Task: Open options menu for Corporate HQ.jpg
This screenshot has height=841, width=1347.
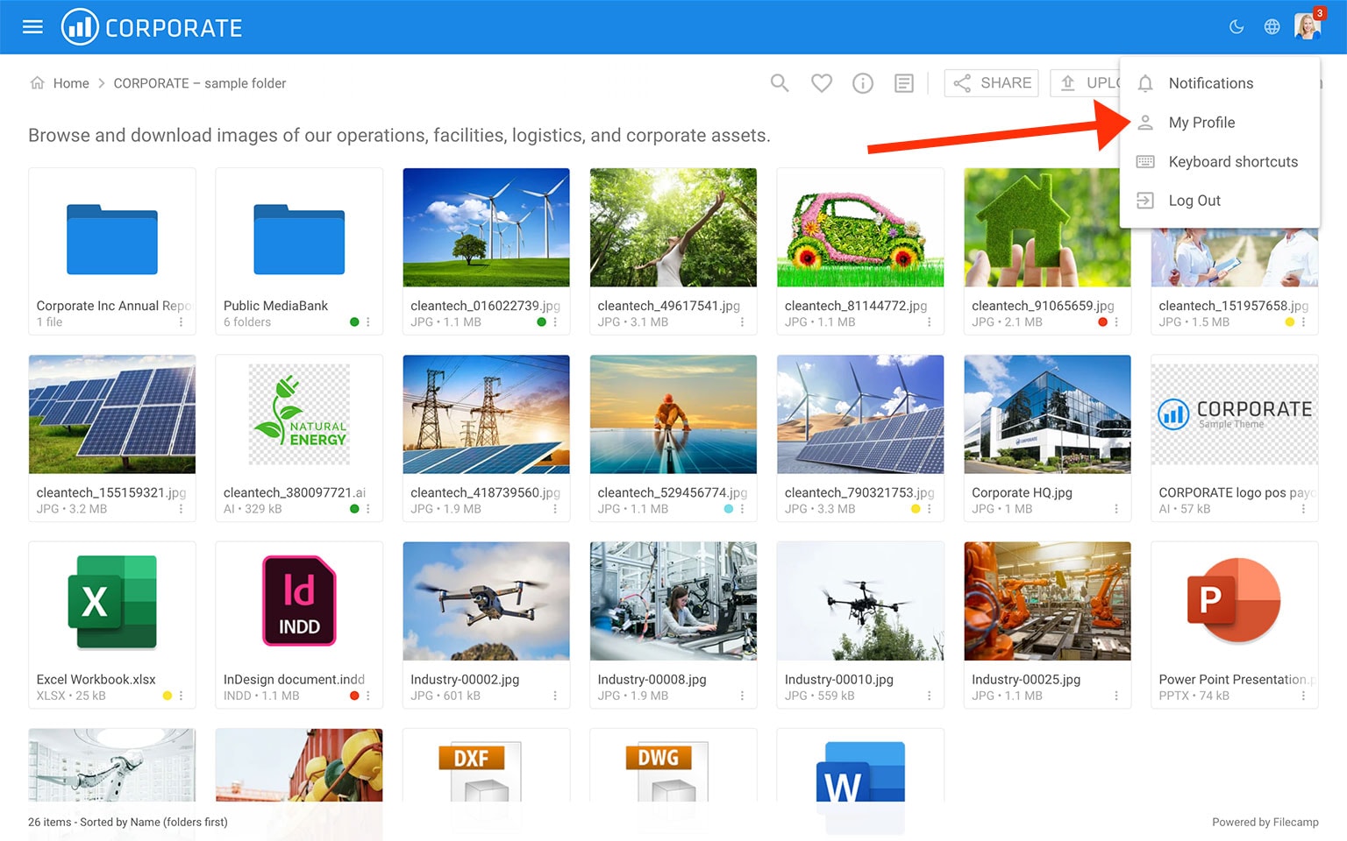Action: [x=1116, y=509]
